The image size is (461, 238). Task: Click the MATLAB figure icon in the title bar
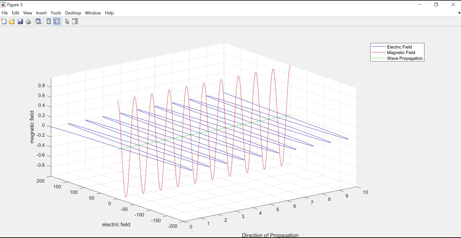click(3, 4)
